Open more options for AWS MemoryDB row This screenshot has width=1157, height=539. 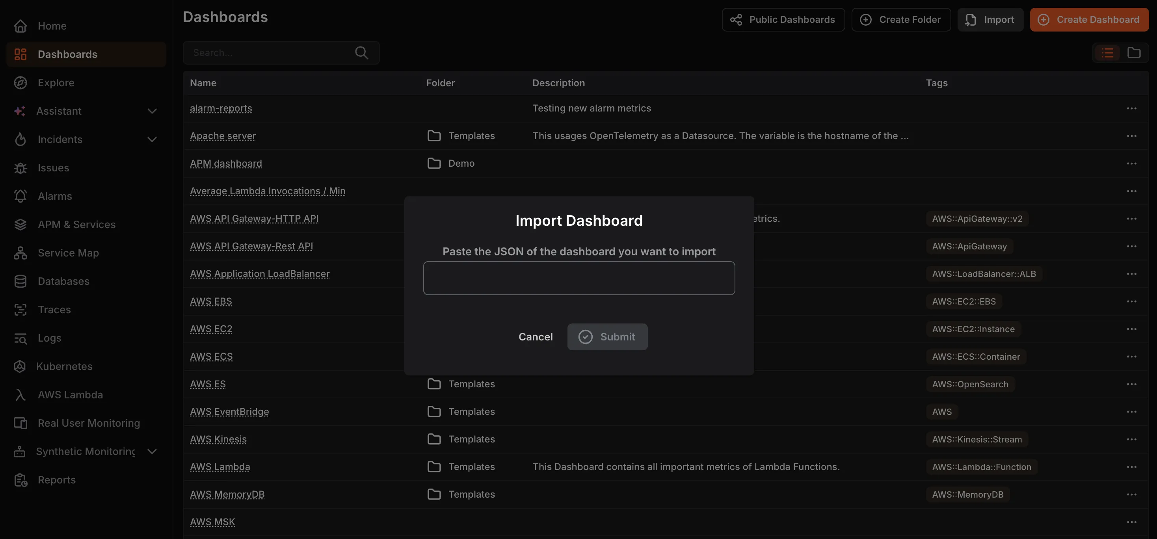(x=1131, y=494)
